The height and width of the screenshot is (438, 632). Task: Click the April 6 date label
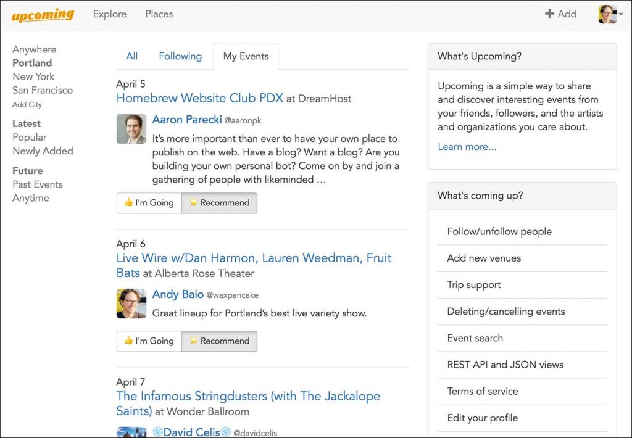pyautogui.click(x=131, y=244)
